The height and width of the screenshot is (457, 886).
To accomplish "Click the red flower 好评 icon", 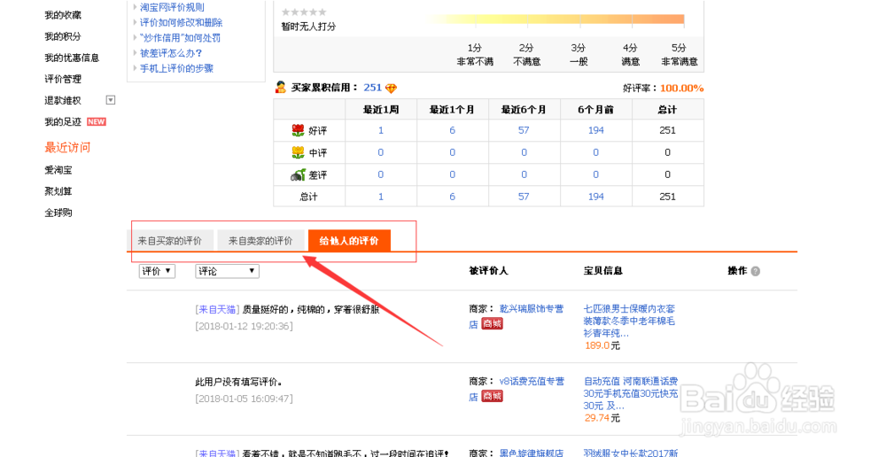I will click(x=298, y=130).
